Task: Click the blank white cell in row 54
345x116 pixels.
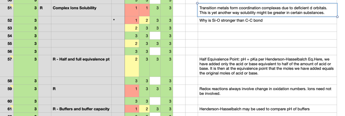Action: 157,36
